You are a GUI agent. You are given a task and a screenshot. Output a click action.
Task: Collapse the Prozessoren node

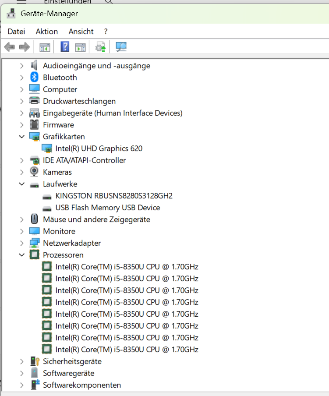22,255
